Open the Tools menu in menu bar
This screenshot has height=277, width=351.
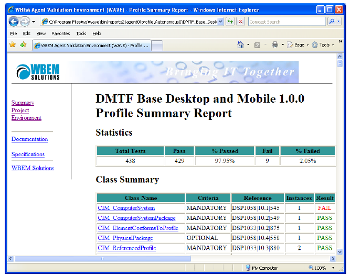click(x=81, y=34)
